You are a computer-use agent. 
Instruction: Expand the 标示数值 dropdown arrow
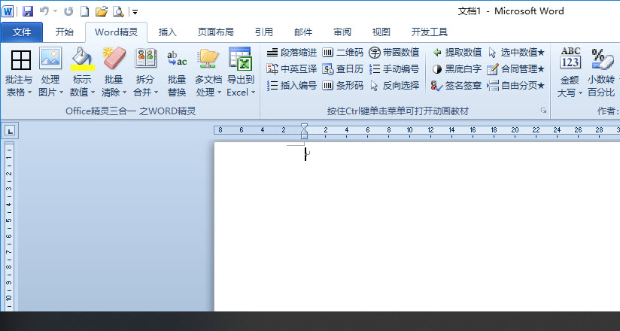pyautogui.click(x=93, y=93)
